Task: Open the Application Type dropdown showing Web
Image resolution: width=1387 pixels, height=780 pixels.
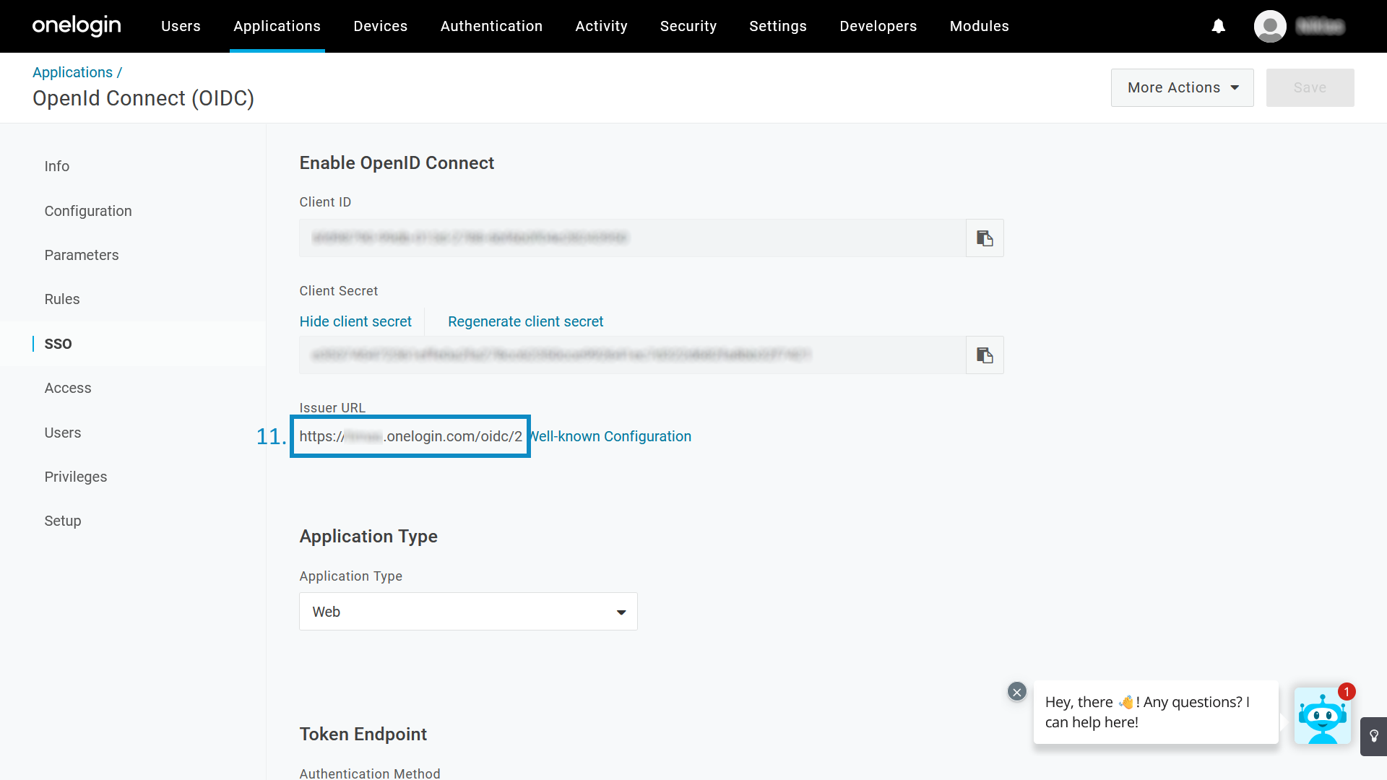Action: click(x=468, y=612)
